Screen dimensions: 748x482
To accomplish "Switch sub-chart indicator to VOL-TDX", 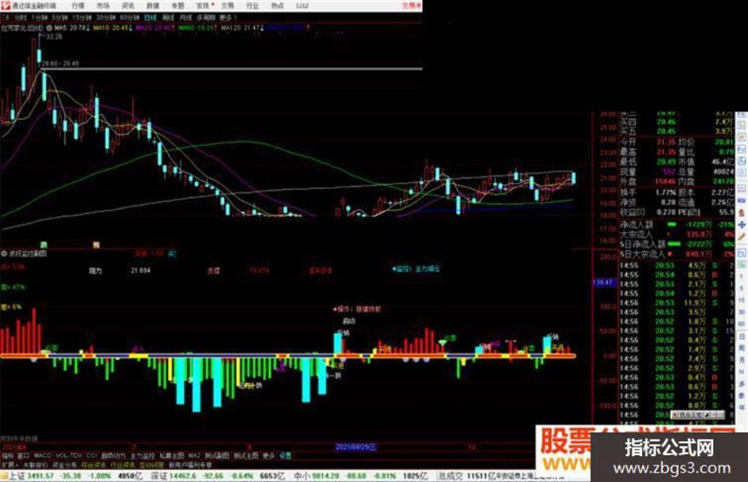I will tap(69, 456).
